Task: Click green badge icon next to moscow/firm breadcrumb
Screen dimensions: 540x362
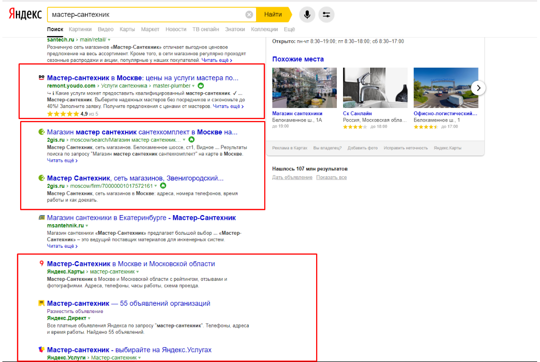Action: [163, 186]
